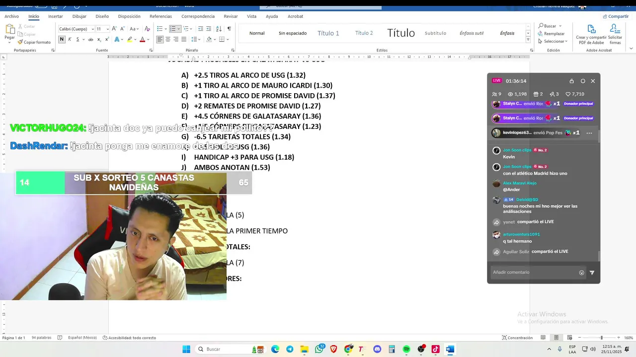Open the Archivo menu

pos(11,16)
